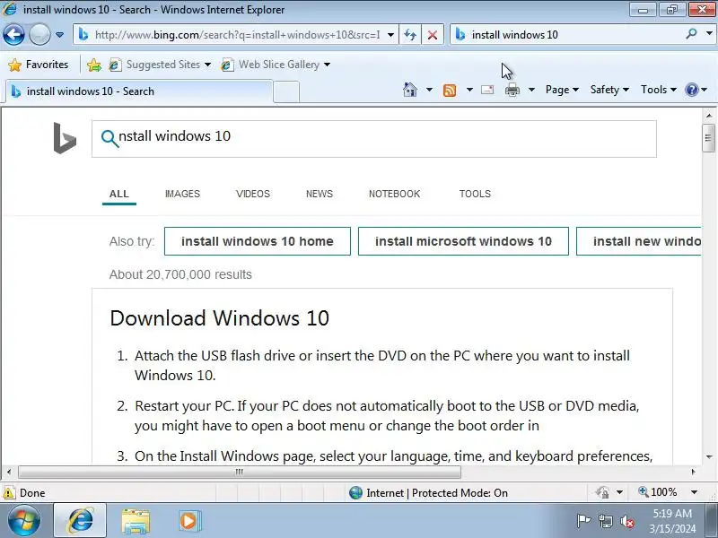
Task: Click the Bing logo
Action: click(x=65, y=138)
